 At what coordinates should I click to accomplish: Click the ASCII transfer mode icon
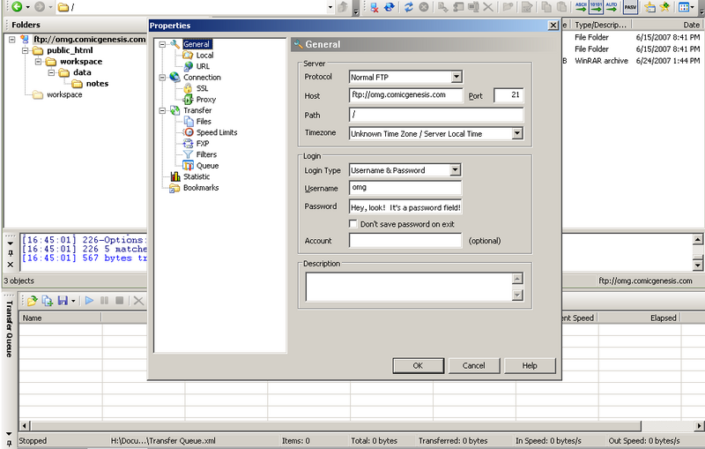tap(583, 7)
